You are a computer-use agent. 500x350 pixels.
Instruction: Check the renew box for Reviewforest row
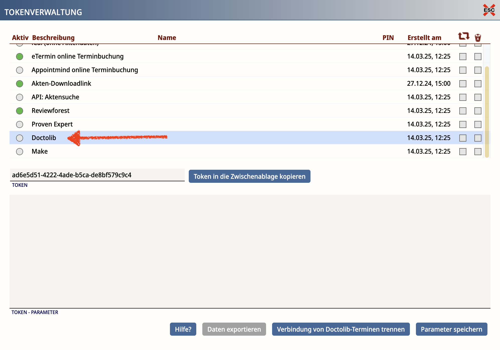(463, 111)
